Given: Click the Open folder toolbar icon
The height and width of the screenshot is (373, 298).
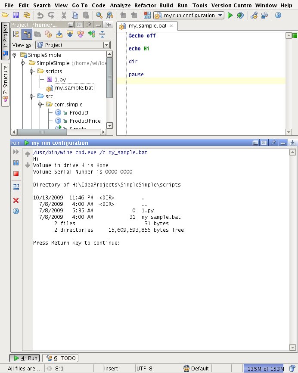Looking at the screenshot, I should click(x=5, y=16).
